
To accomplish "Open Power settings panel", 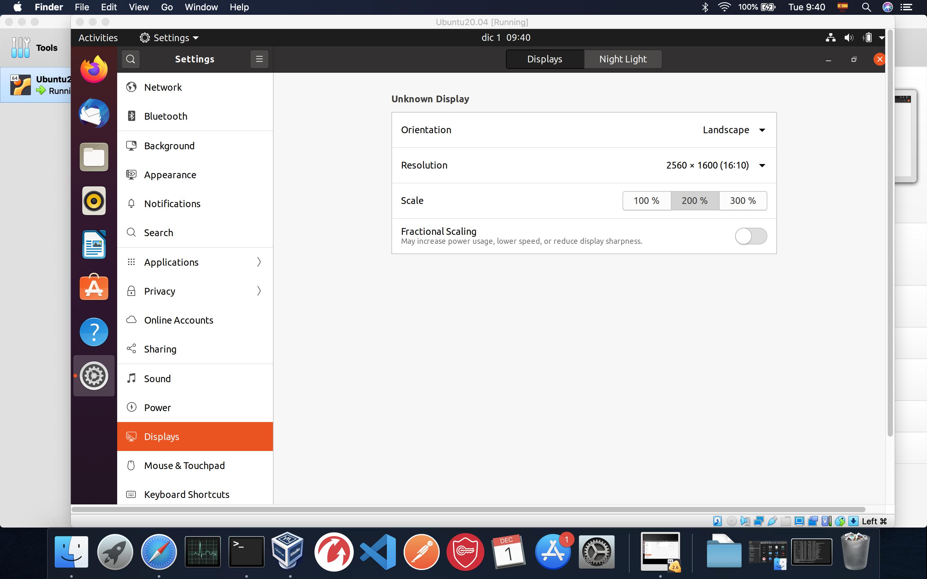I will coord(195,408).
